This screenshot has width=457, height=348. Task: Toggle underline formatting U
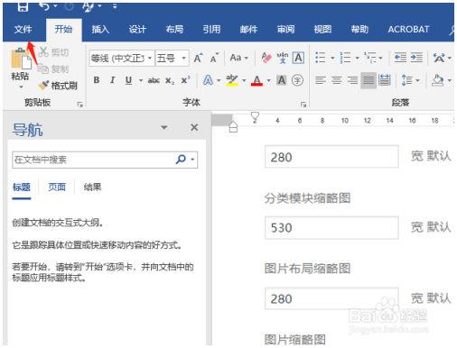[128, 80]
